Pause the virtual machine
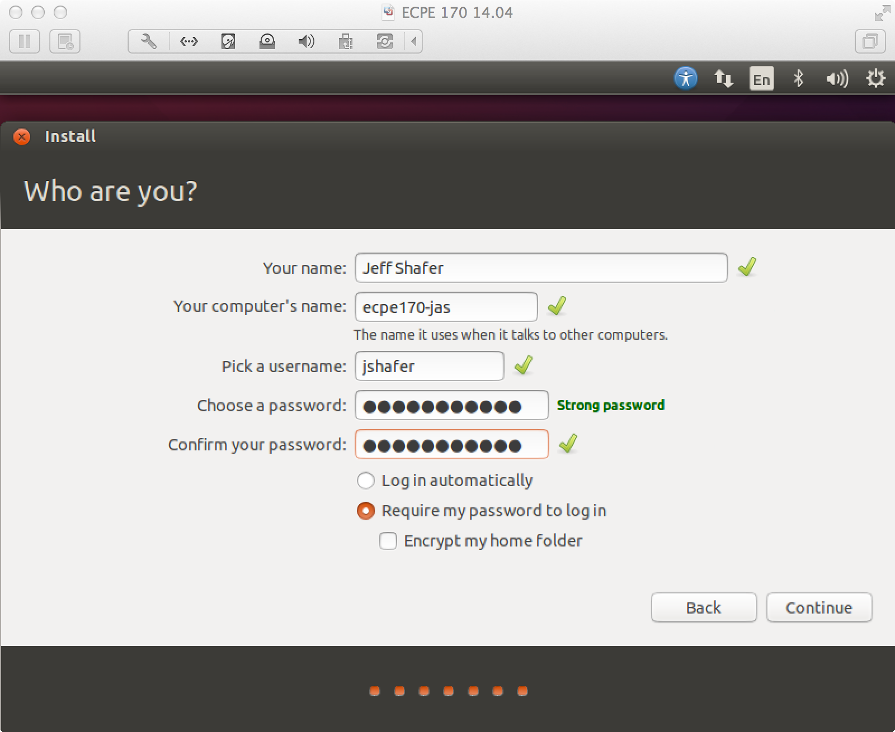895x732 pixels. click(x=25, y=41)
